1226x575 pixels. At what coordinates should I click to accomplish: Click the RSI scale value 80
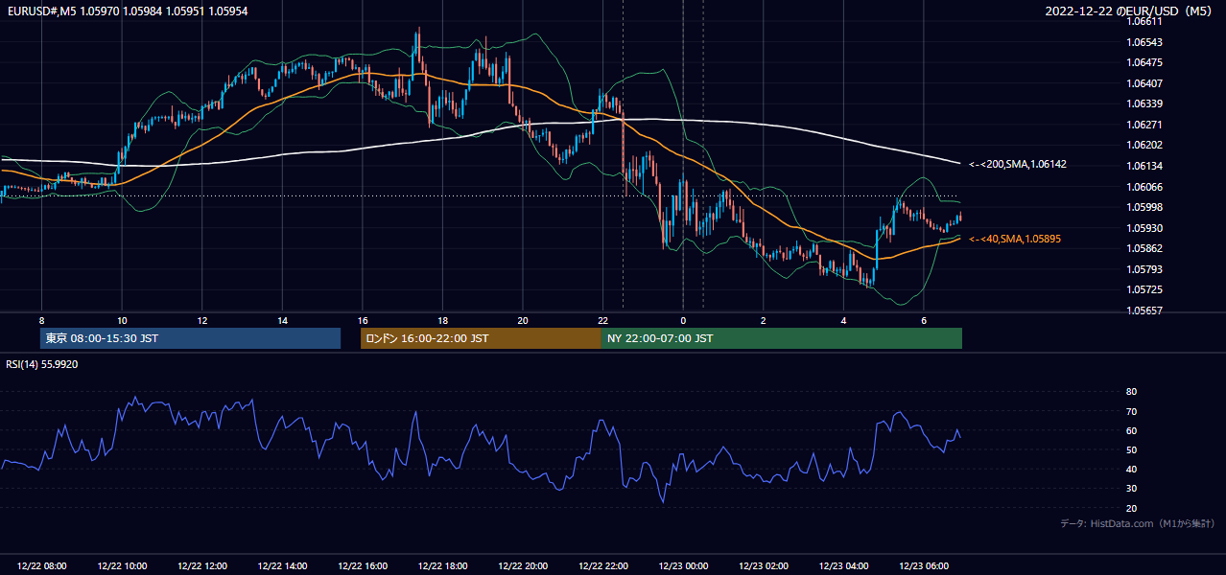tap(1131, 392)
